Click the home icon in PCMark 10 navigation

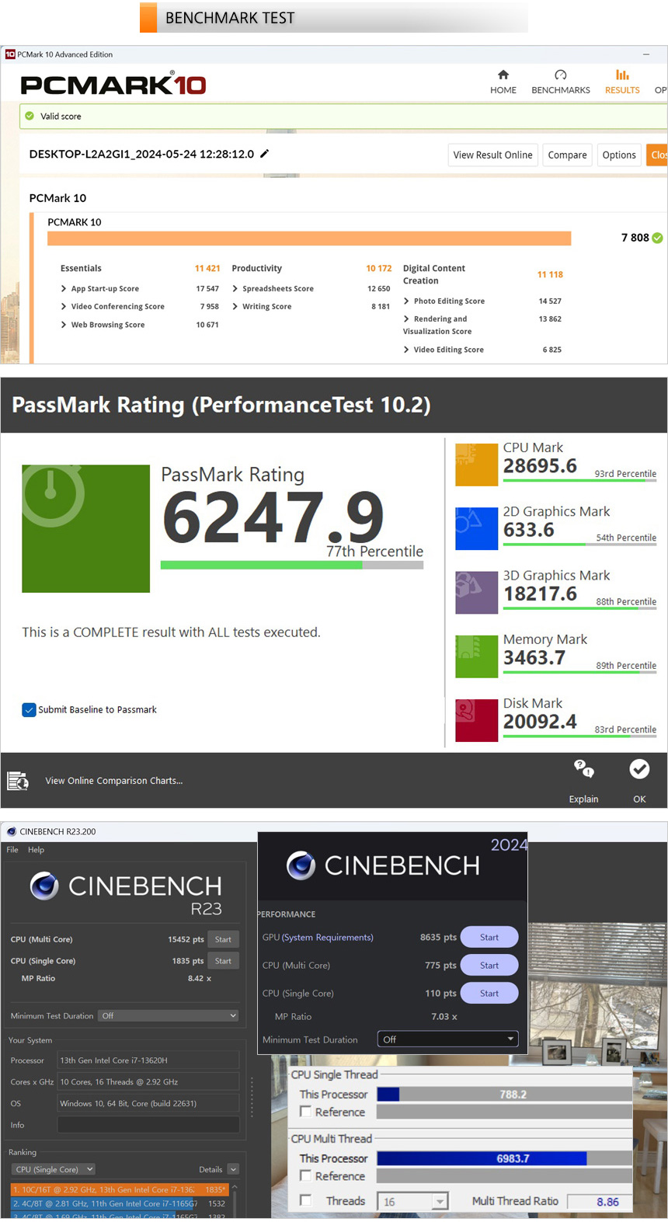click(x=503, y=75)
